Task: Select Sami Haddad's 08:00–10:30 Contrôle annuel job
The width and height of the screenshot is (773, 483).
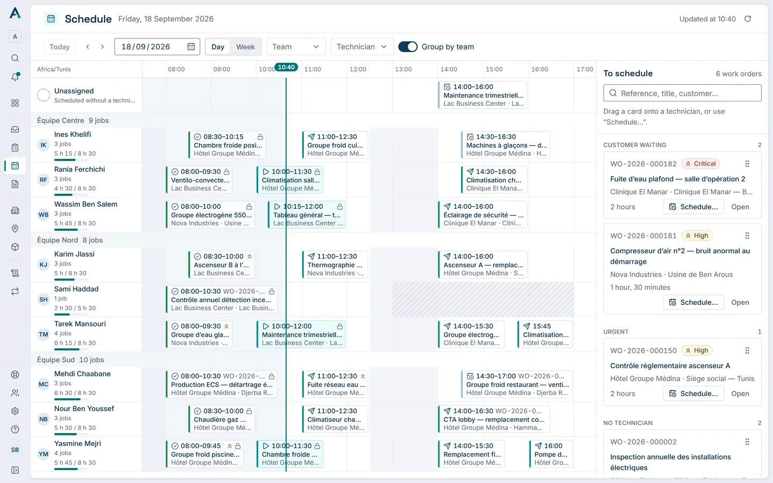Action: tap(222, 299)
